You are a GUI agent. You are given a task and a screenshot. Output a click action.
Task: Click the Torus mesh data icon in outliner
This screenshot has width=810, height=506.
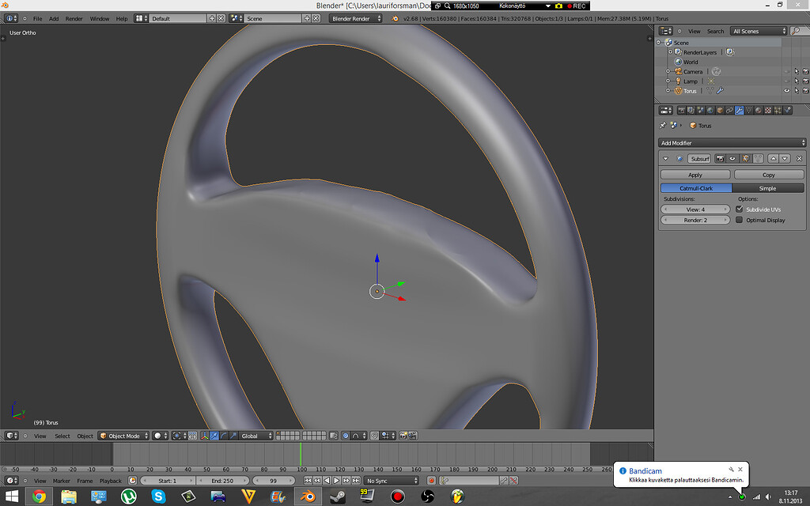(x=710, y=90)
